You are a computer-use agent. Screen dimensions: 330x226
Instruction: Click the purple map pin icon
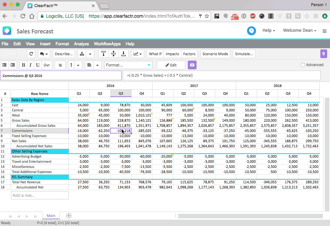click(324, 54)
